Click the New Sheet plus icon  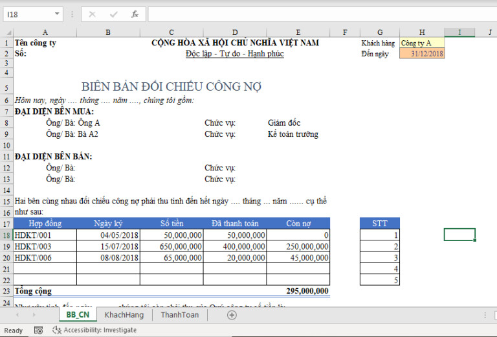[232, 315]
